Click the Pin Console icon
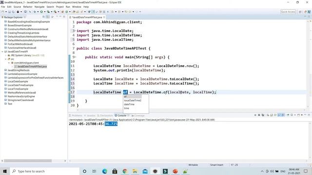The image size is (312, 175). click(x=288, y=115)
